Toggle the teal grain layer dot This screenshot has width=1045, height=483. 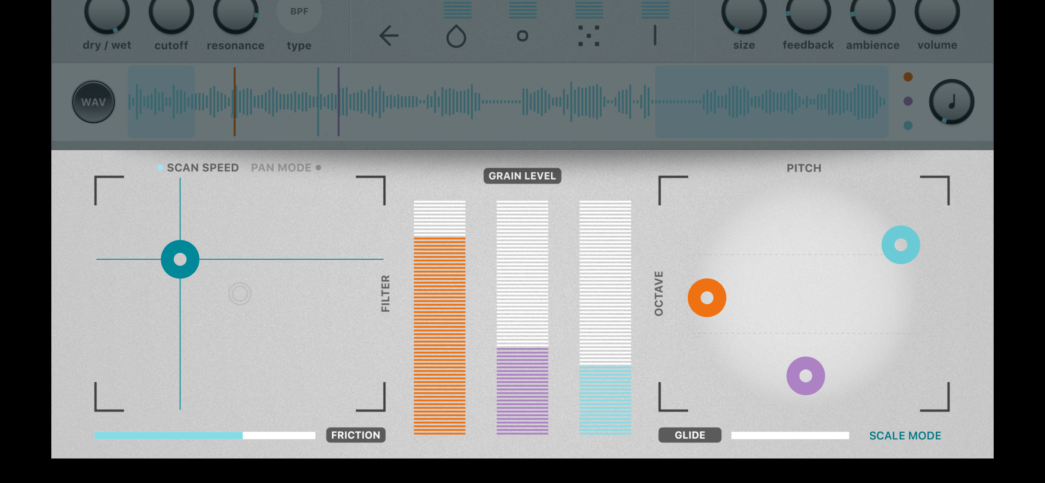(x=908, y=126)
